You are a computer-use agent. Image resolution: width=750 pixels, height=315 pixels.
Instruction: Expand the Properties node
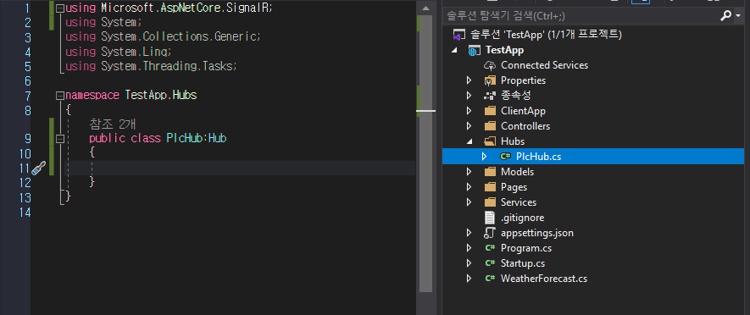[x=469, y=80]
